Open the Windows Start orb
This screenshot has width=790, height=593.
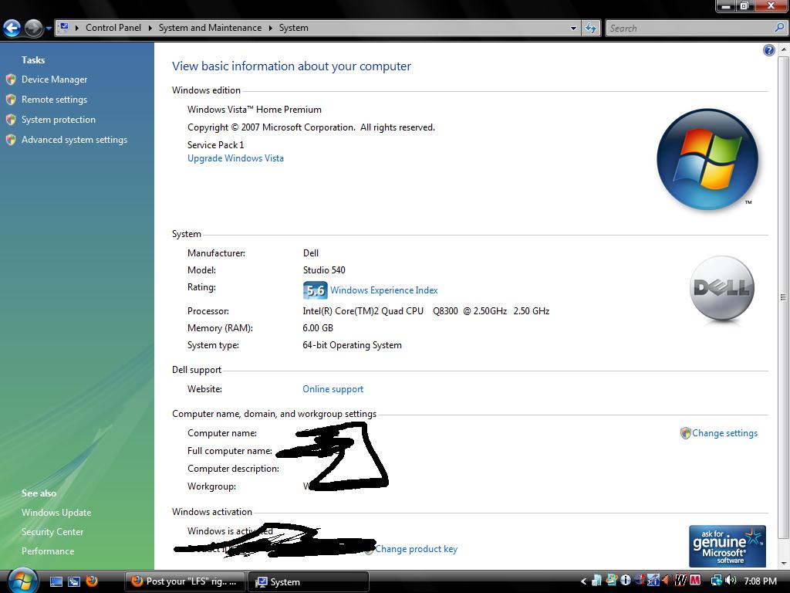coord(23,581)
